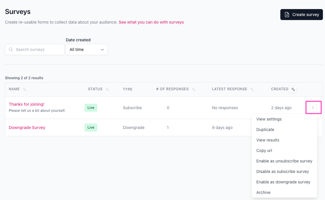Viewport: 325px width, 200px height.
Task: Choose View settings from the context menu
Action: pyautogui.click(x=269, y=119)
